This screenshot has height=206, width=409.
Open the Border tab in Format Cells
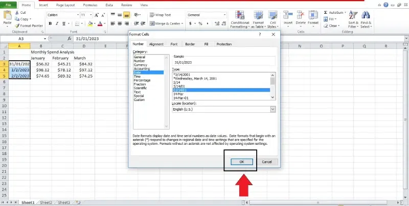pos(190,44)
